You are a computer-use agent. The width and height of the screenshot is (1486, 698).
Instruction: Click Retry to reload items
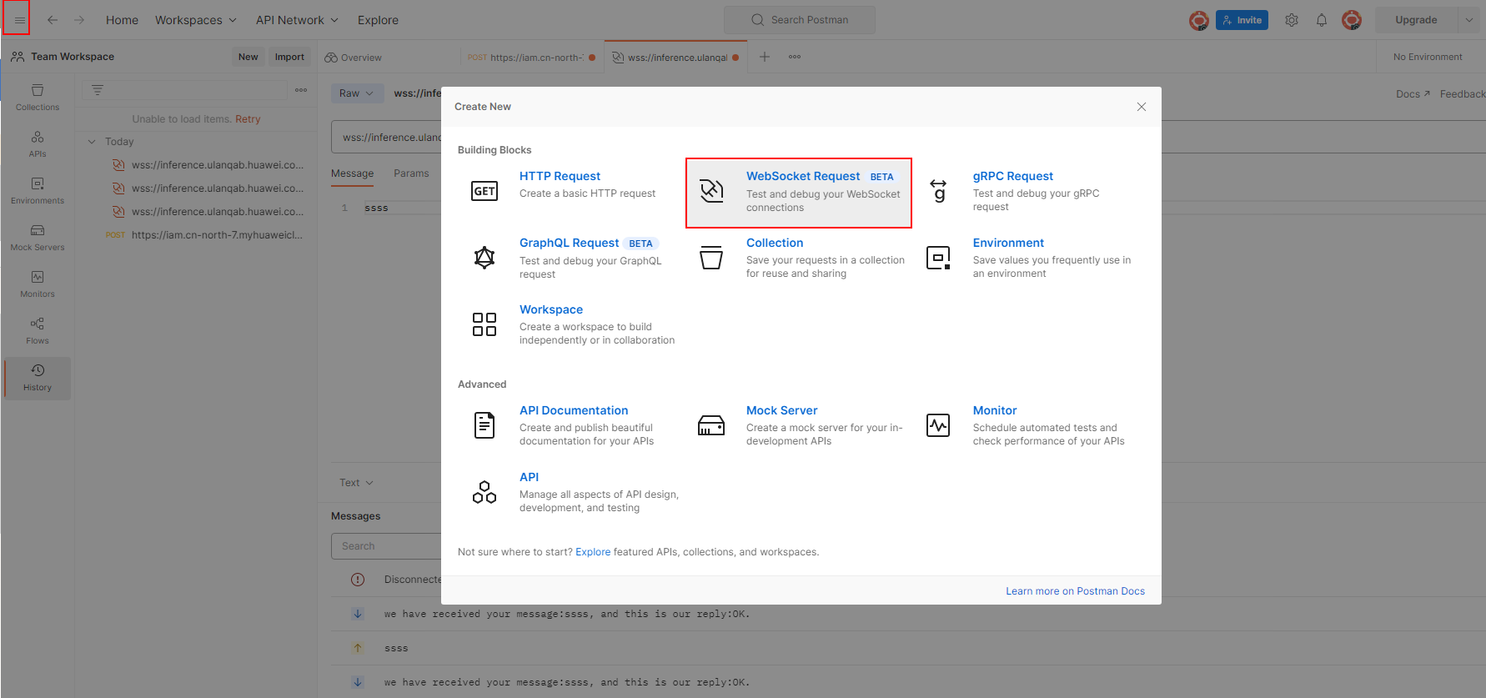(x=248, y=119)
